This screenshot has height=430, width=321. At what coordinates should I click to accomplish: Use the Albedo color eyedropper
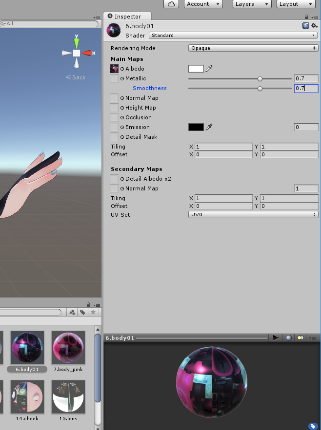point(209,69)
